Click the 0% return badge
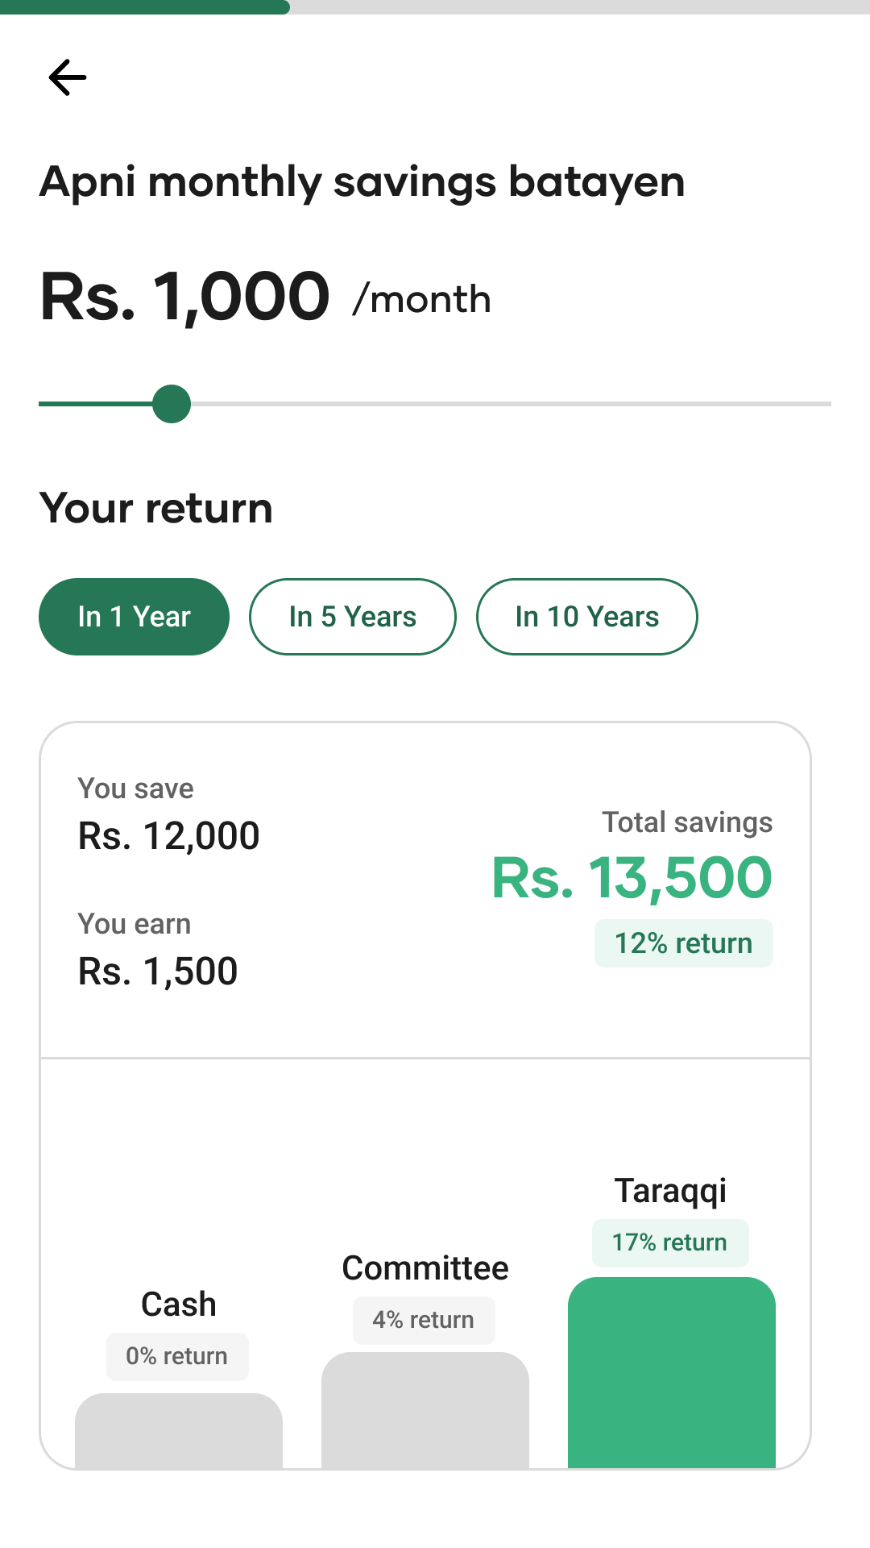 tap(177, 1356)
